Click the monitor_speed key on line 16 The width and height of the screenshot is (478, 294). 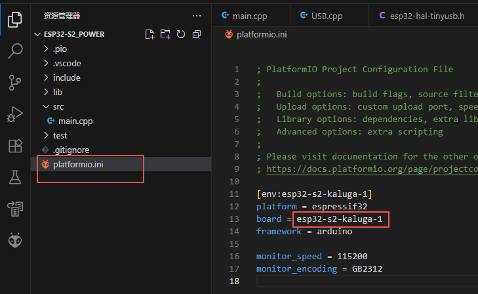click(289, 256)
